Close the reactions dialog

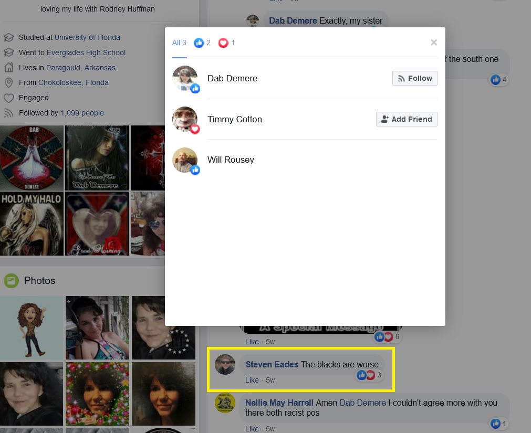pos(434,43)
